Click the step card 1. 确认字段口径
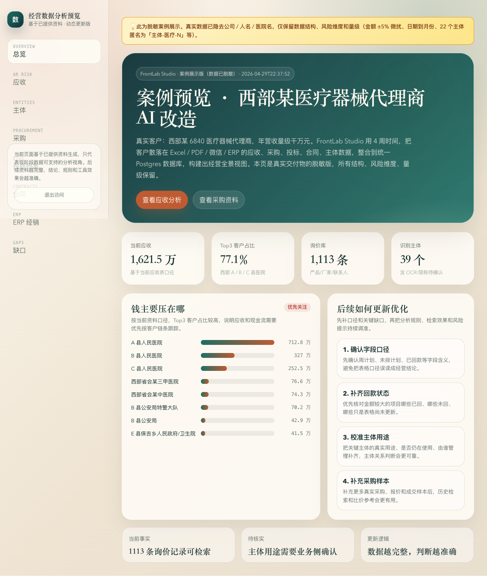The height and width of the screenshot is (576, 487). 401,359
